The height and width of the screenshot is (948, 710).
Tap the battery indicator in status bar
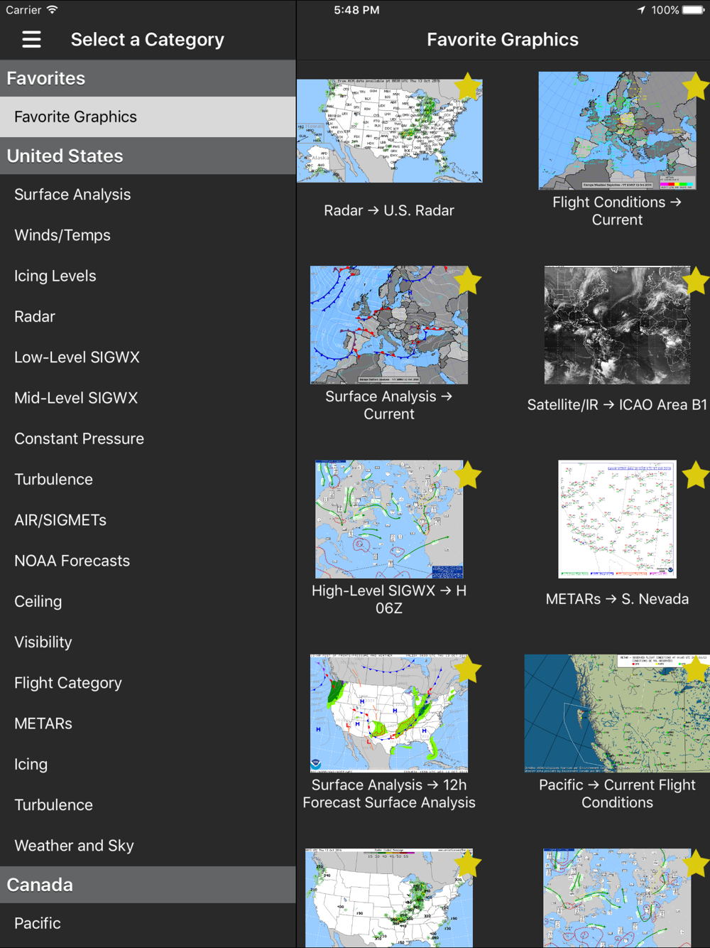693,10
